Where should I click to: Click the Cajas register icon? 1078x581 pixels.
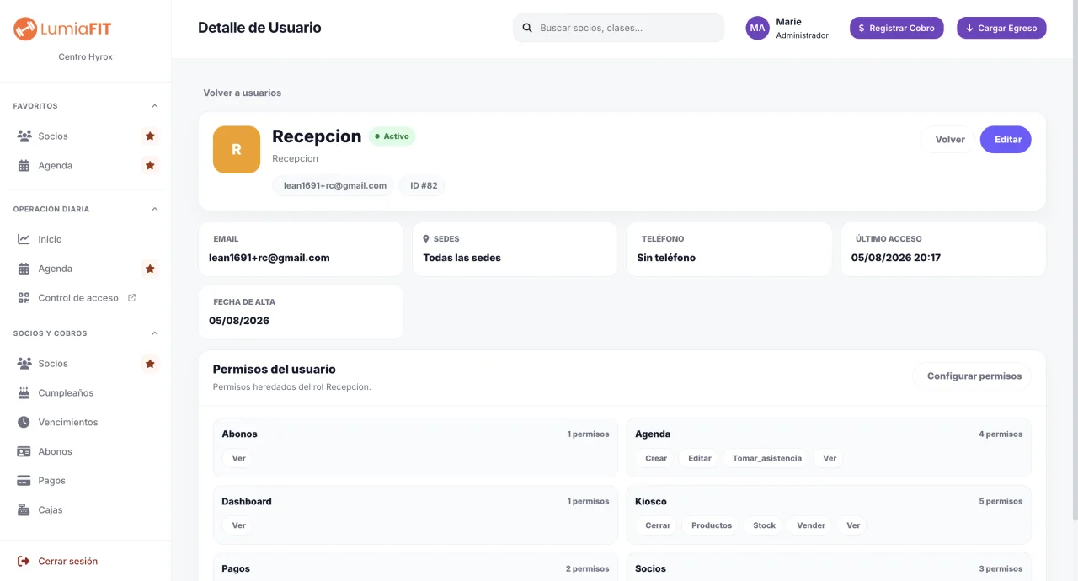24,510
